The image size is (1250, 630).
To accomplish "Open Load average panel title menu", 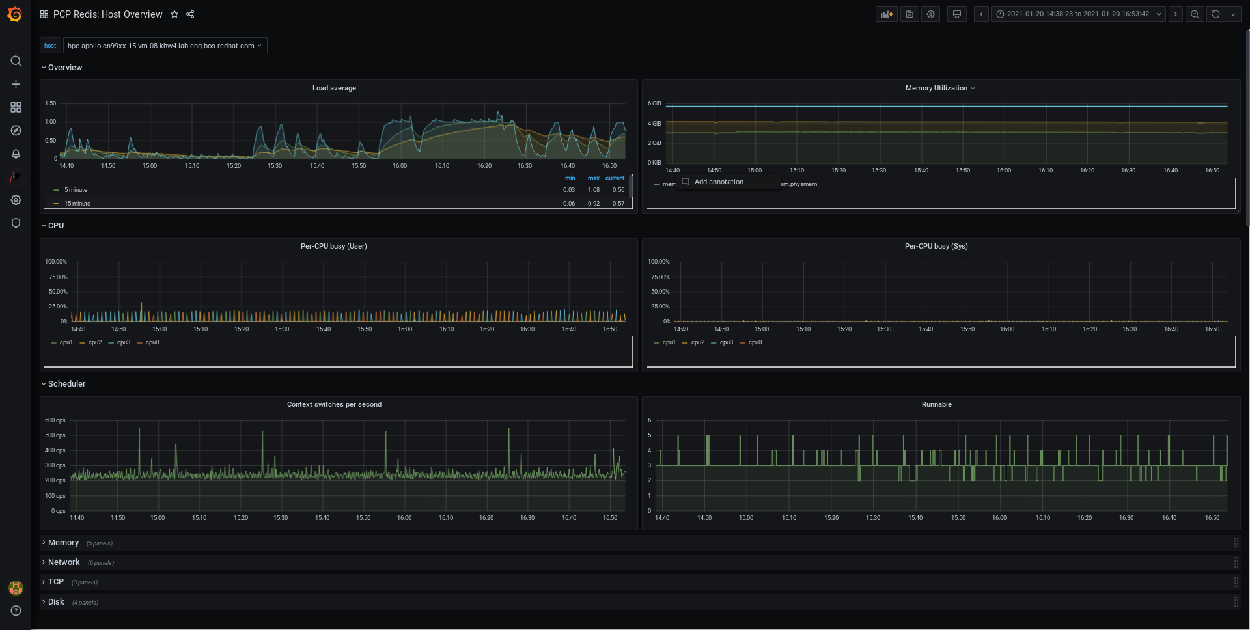I will point(334,88).
